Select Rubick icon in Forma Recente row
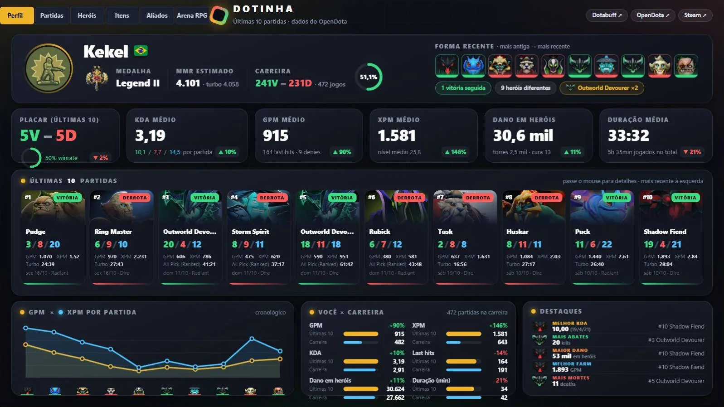 pyautogui.click(x=553, y=66)
